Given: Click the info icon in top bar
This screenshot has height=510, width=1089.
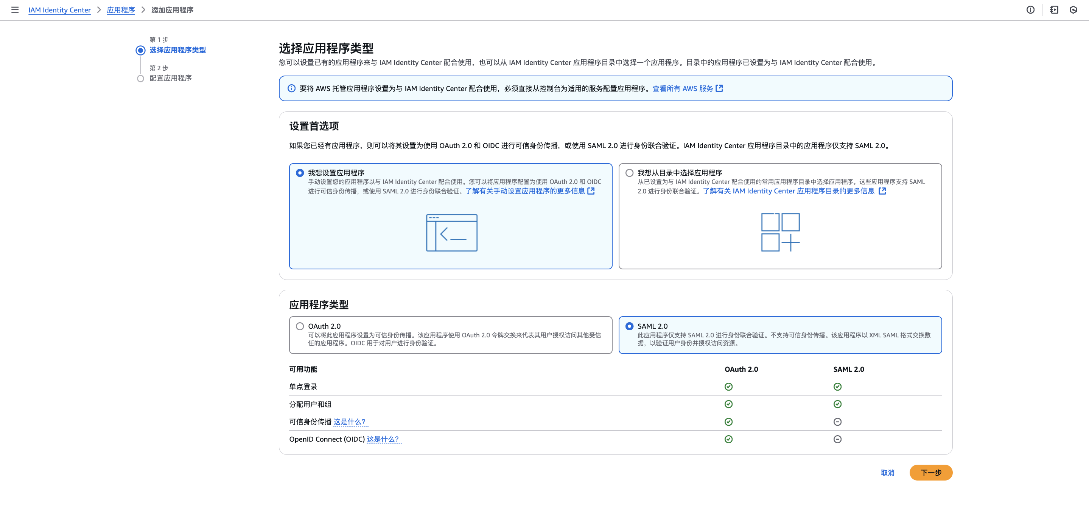Looking at the screenshot, I should click(x=1030, y=10).
